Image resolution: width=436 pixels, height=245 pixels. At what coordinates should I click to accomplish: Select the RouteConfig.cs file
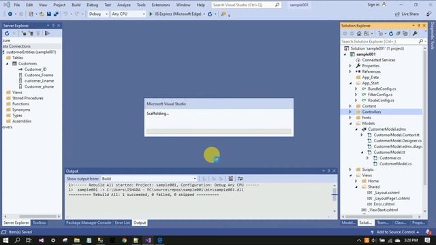pyautogui.click(x=381, y=100)
